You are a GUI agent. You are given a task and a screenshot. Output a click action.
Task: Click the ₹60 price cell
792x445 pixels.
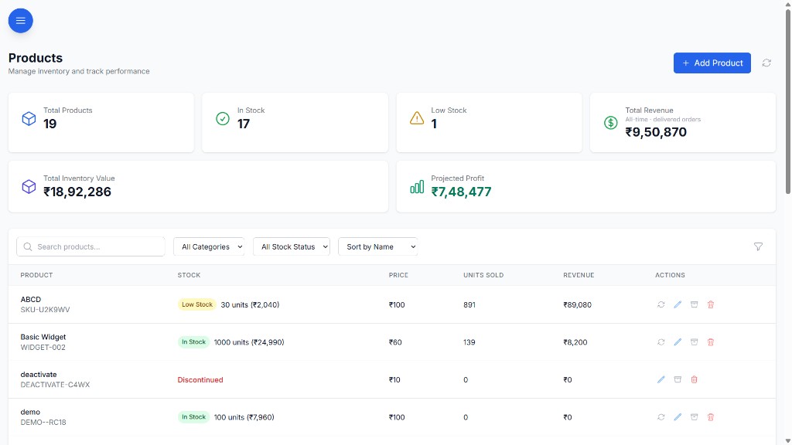pos(395,342)
